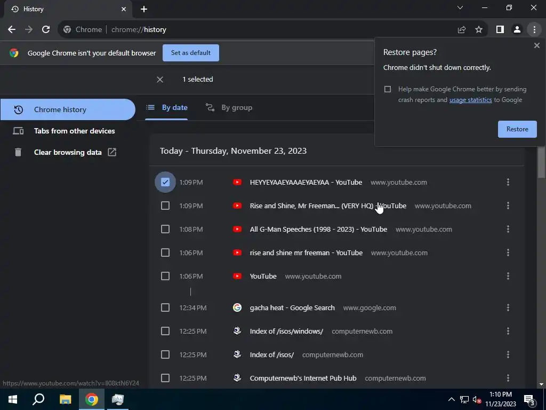Viewport: 546px width, 410px height.
Task: Open the network icon in system tray
Action: click(x=464, y=399)
